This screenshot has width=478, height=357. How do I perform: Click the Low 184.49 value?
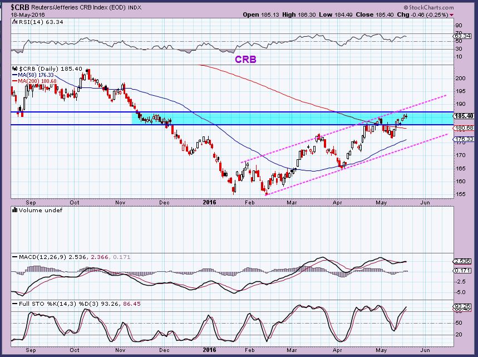(335, 14)
